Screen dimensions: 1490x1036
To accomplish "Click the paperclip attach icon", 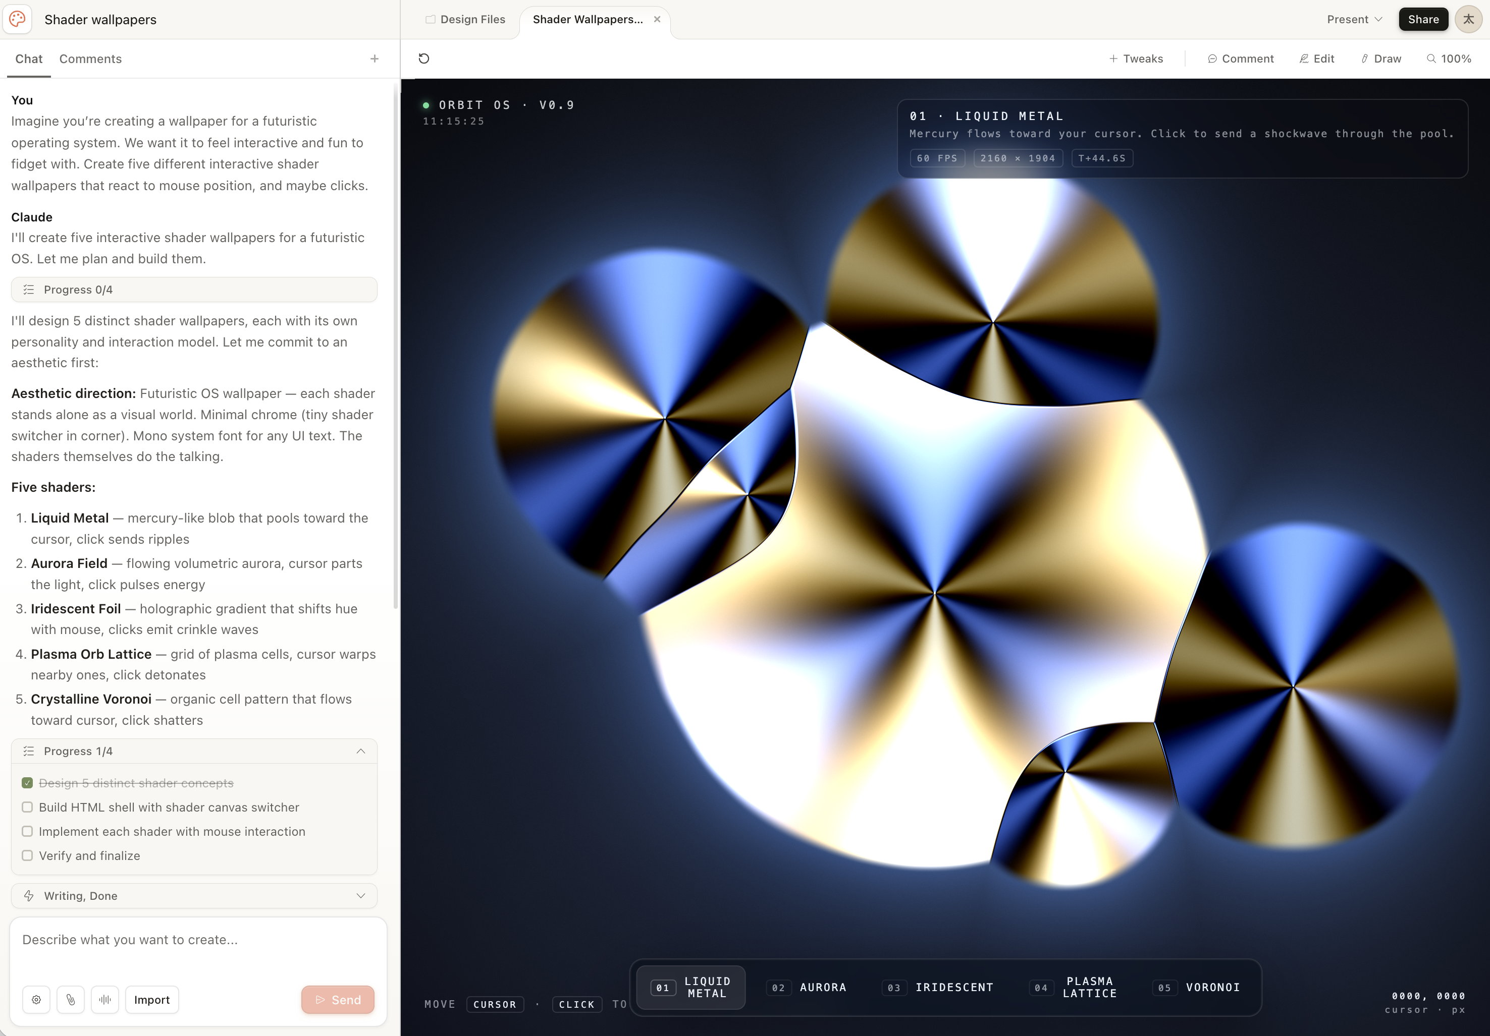I will click(x=71, y=1000).
